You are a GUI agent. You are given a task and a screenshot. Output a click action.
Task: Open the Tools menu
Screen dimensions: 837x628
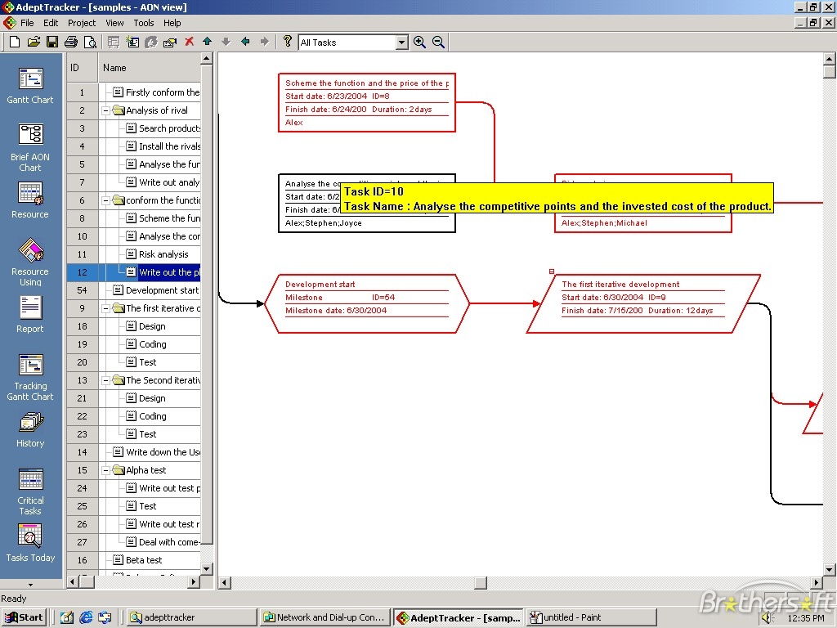coord(144,23)
